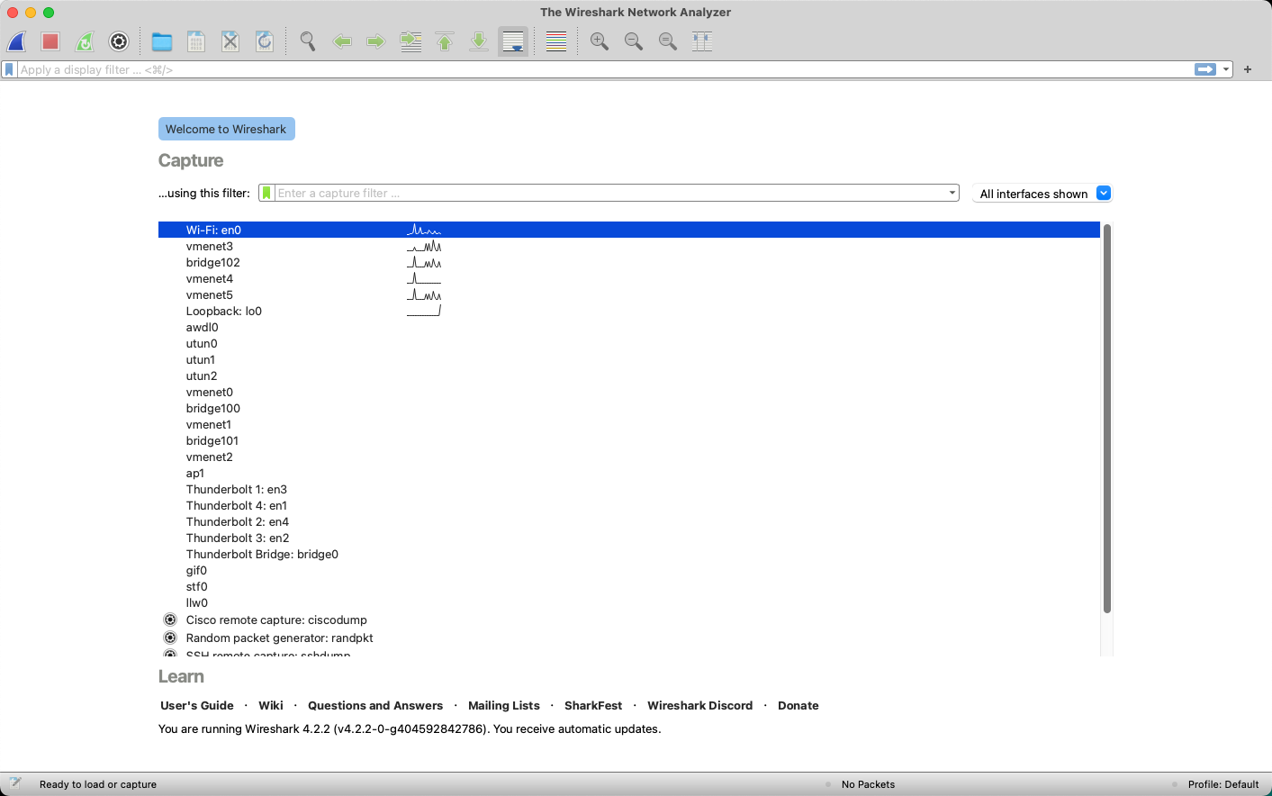This screenshot has width=1272, height=796.
Task: Zoom out main window text
Action: click(x=634, y=41)
